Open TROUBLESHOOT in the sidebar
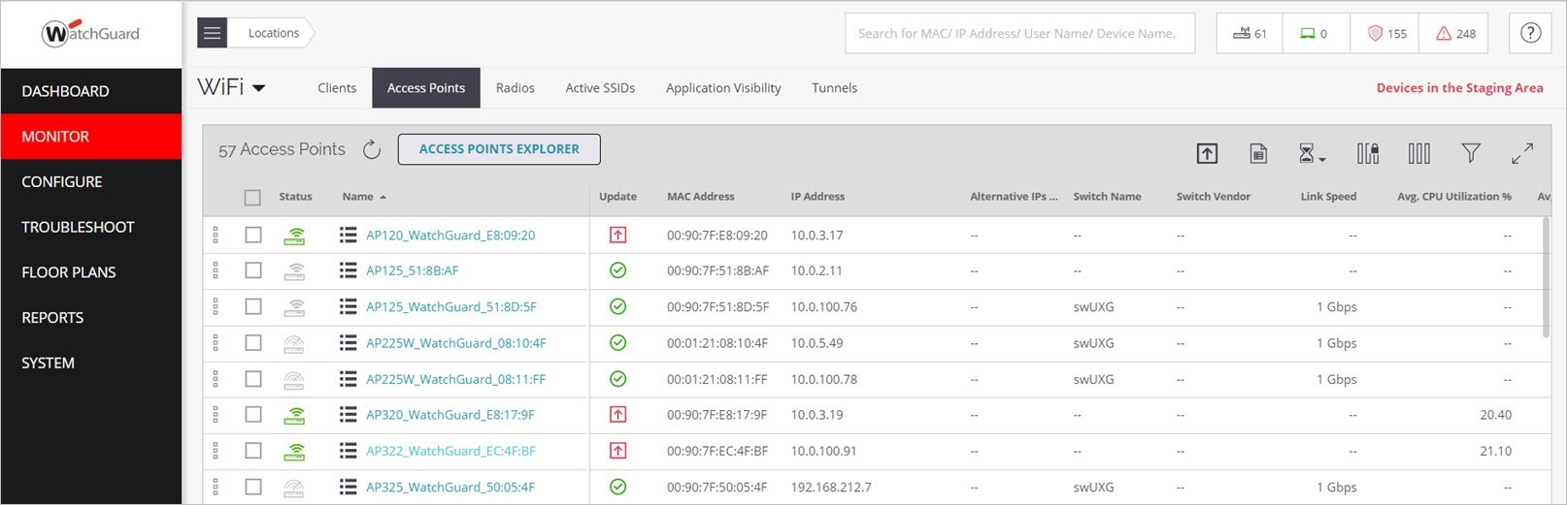 91,227
